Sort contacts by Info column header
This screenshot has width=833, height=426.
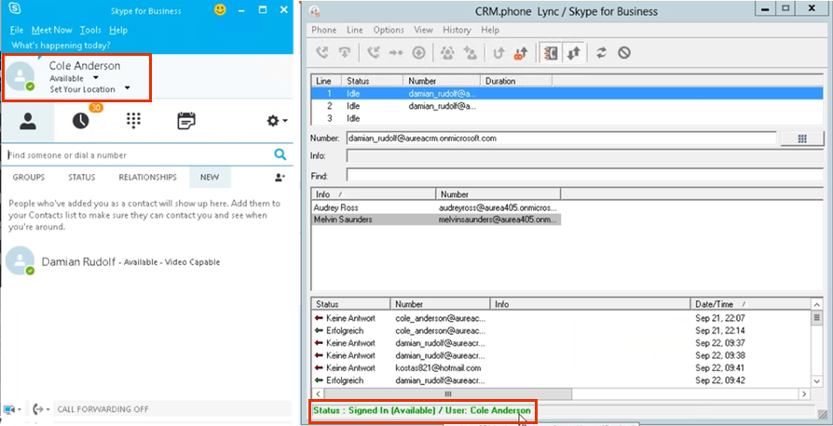pos(374,194)
